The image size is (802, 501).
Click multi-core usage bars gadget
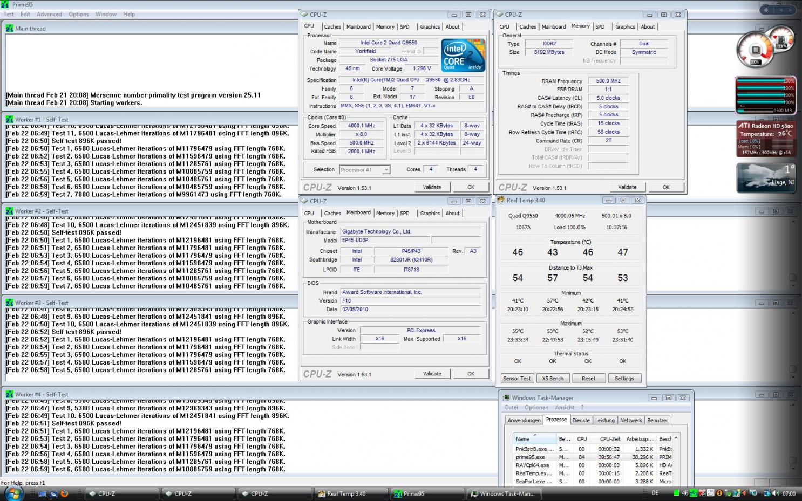coord(766,95)
